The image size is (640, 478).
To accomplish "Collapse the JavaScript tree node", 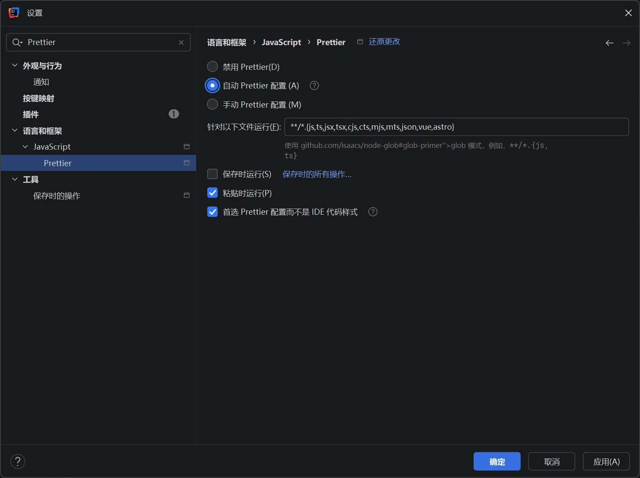I will pyautogui.click(x=25, y=147).
